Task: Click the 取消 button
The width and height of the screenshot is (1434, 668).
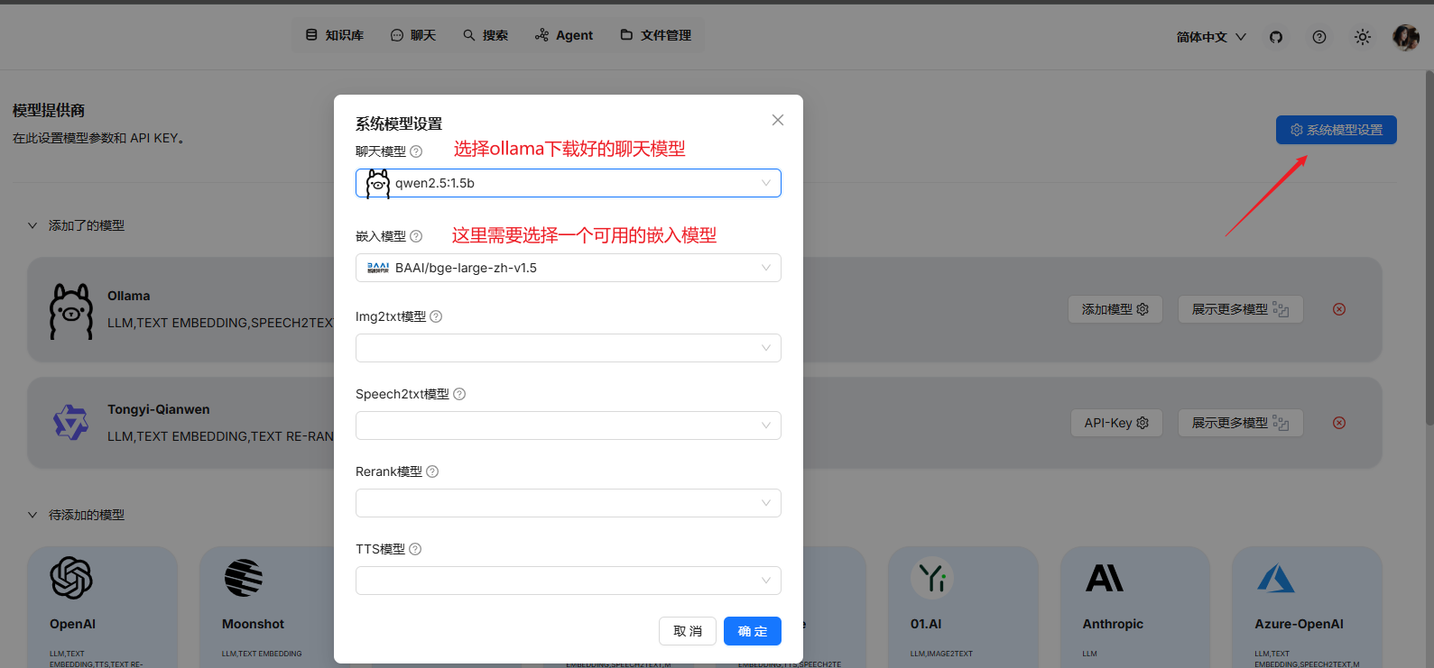Action: click(688, 631)
